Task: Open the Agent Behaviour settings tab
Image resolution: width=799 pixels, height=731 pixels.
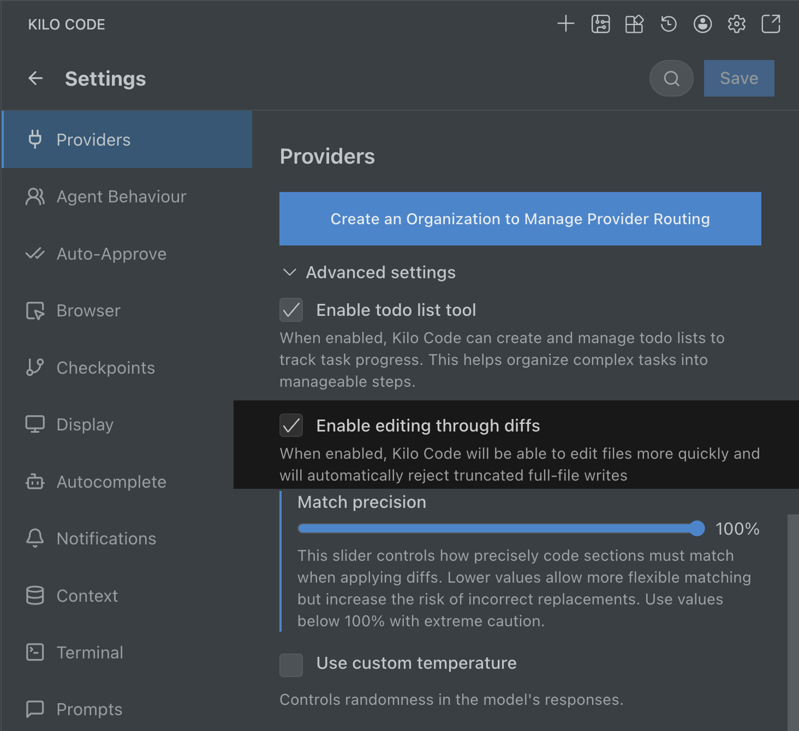Action: pyautogui.click(x=121, y=197)
